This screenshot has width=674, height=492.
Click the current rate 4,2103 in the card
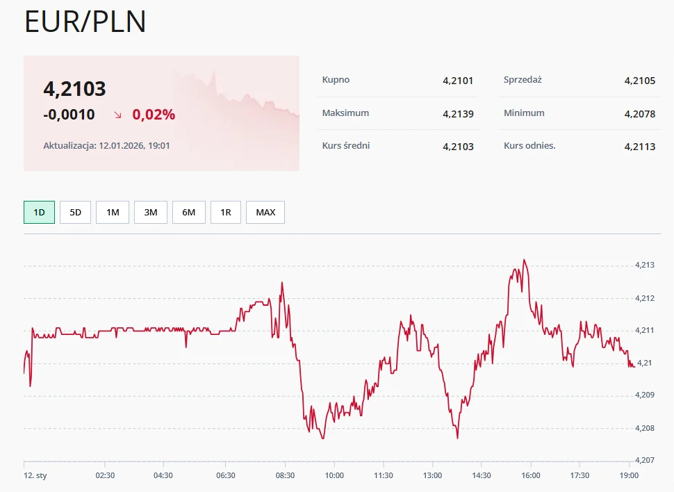coord(74,89)
